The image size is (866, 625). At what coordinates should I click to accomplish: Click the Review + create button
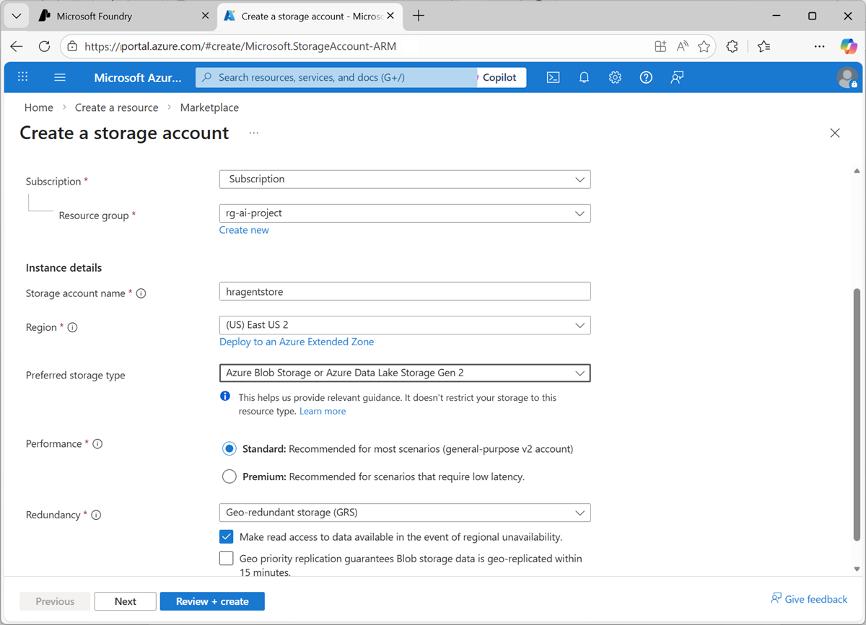click(x=212, y=600)
